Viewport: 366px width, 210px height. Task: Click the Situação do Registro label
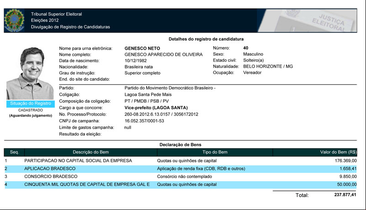tap(31, 103)
